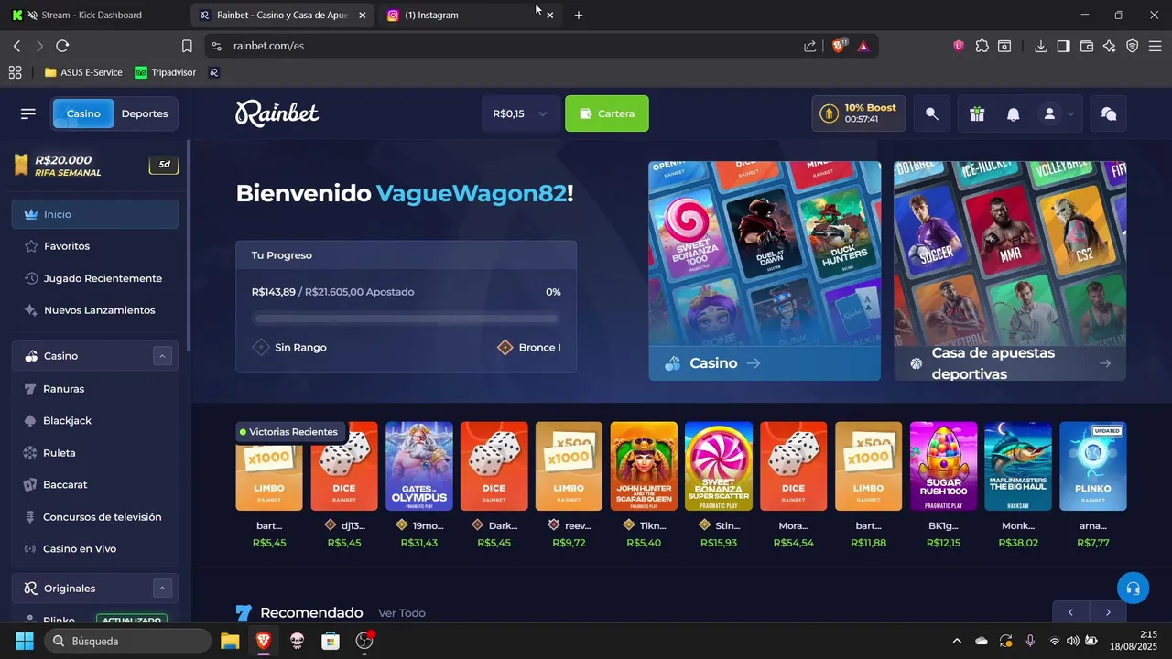Open volume control in system tray
1172x659 pixels.
point(1072,641)
